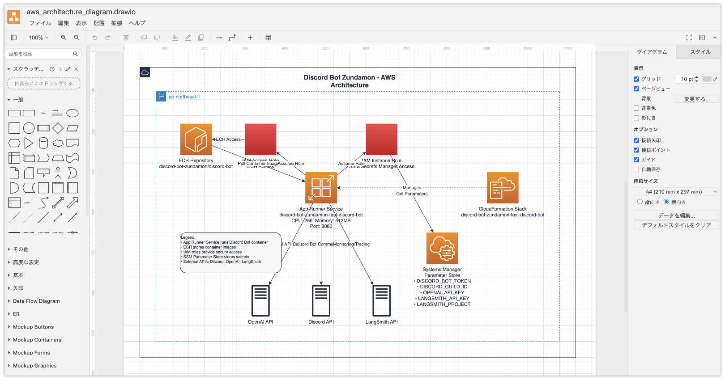The image size is (725, 380).
Task: Toggle the ガイド checkbox
Action: [x=636, y=160]
